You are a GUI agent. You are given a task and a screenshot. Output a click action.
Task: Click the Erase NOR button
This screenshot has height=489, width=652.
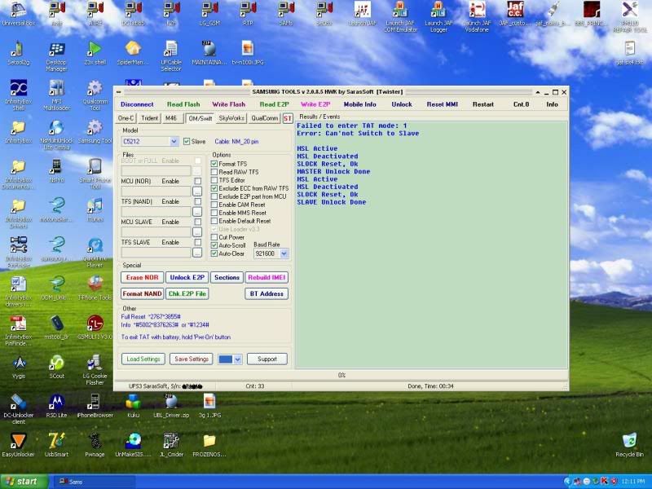pyautogui.click(x=142, y=277)
